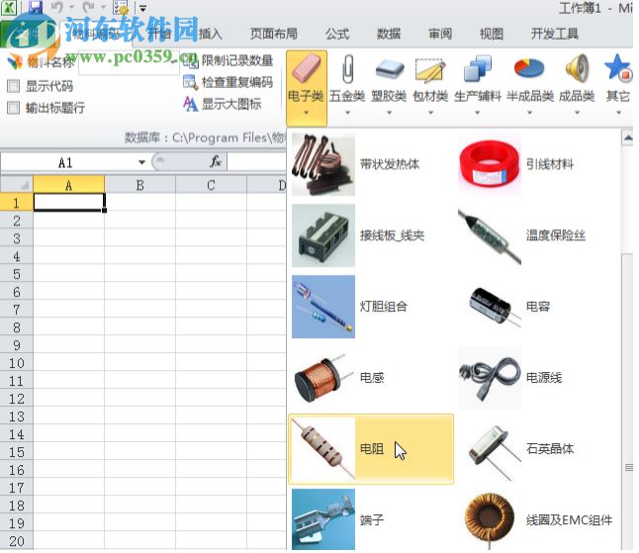Click the Name Box showing A1
639x553 pixels.
[x=65, y=162]
